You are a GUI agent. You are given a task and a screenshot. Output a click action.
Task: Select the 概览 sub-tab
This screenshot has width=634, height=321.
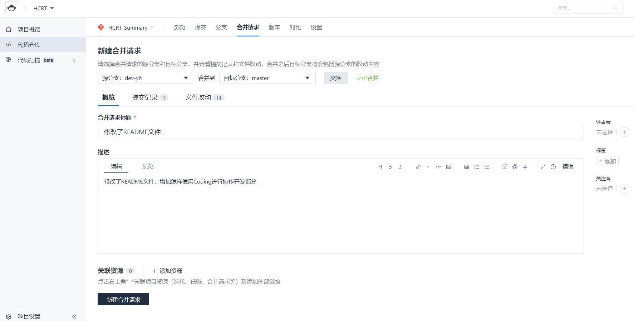coord(108,97)
